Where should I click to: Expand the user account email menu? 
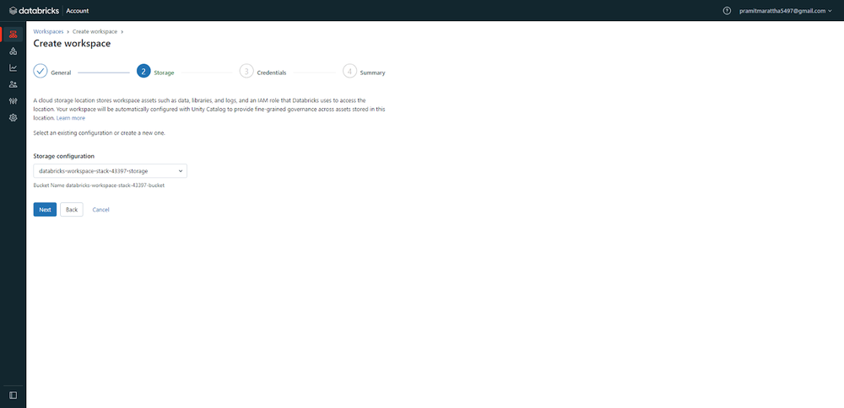[x=785, y=10]
